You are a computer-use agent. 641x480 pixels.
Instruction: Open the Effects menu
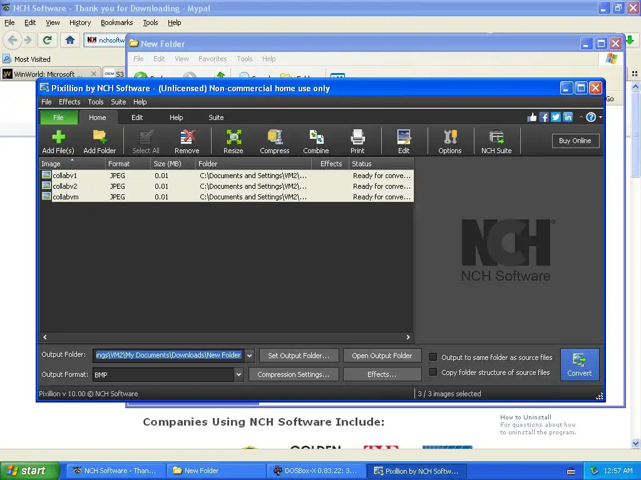pyautogui.click(x=69, y=102)
